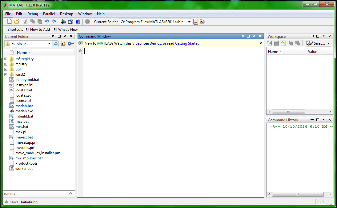The height and width of the screenshot is (208, 337).
Task: Expand the win32 folder
Action: (x=6, y=74)
